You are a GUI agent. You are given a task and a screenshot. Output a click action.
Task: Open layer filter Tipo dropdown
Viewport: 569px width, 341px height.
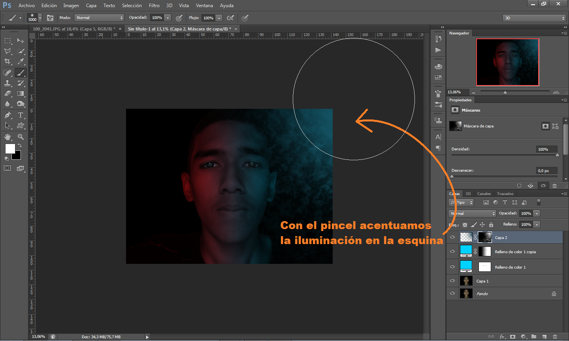(x=461, y=203)
